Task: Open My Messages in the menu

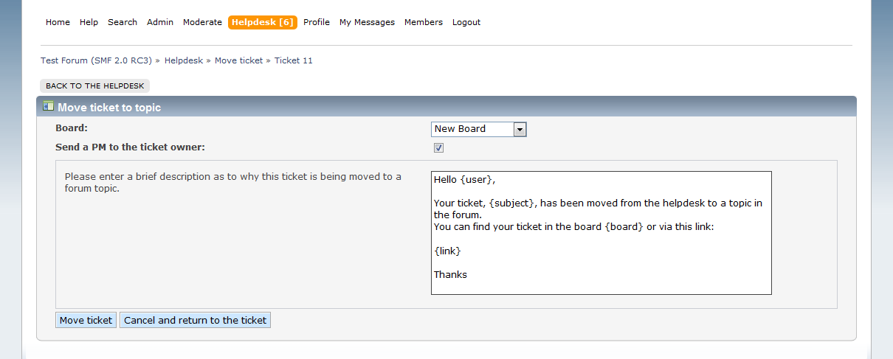Action: point(367,22)
